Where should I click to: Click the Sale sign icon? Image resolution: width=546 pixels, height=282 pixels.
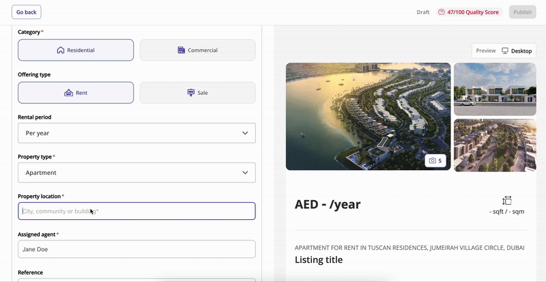tap(190, 93)
